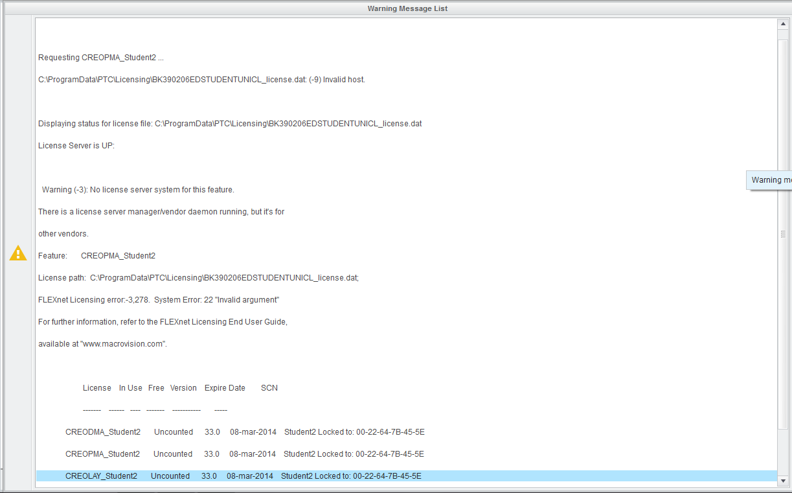
Task: Click the 'Warning (-3): No license server' line
Action: pos(138,190)
